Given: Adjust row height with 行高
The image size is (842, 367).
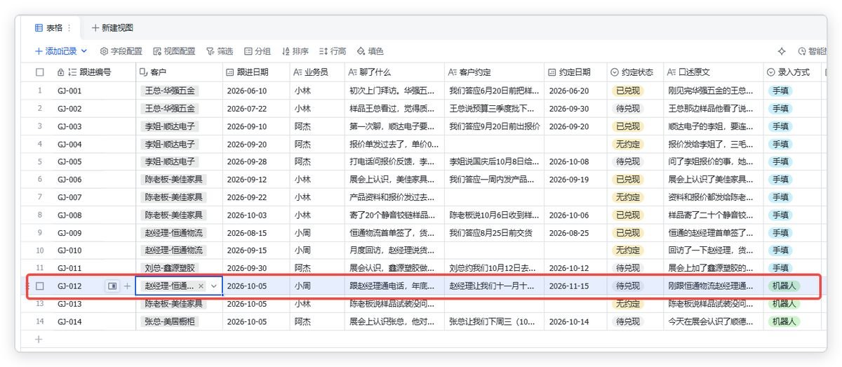Looking at the screenshot, I should [x=333, y=51].
